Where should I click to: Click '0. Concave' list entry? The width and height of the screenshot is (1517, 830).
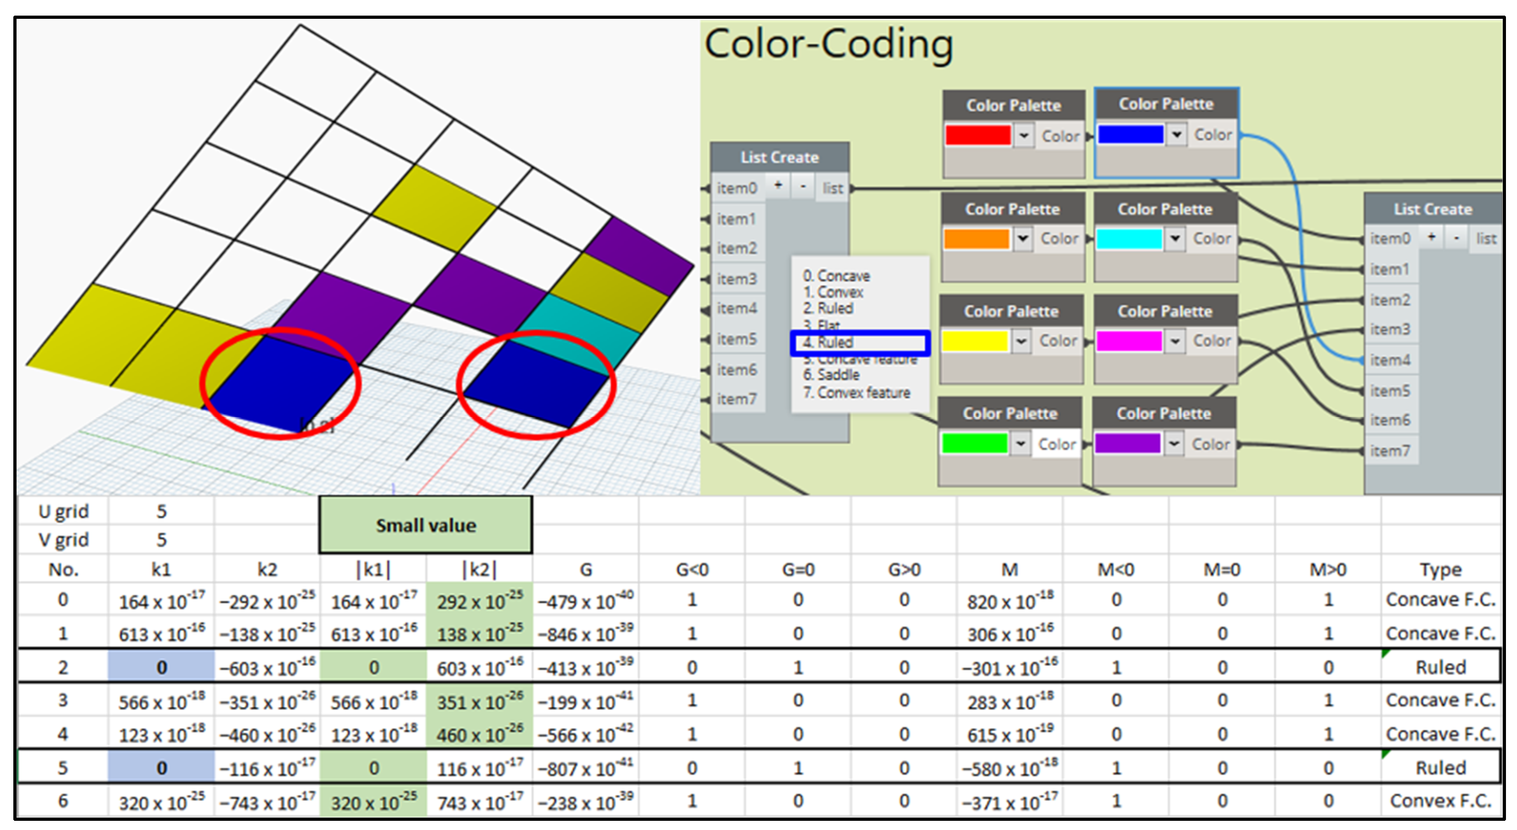pyautogui.click(x=836, y=275)
